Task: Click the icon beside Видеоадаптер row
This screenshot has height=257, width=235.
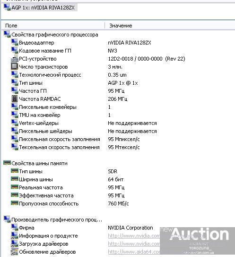Action: click(x=14, y=43)
